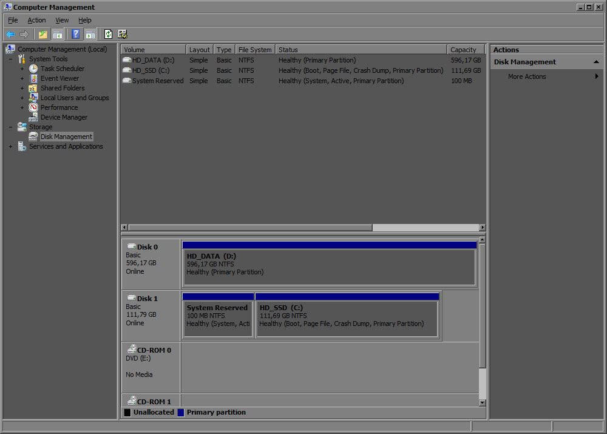The height and width of the screenshot is (434, 607).
Task: Click the Event Viewer icon
Action: click(33, 78)
